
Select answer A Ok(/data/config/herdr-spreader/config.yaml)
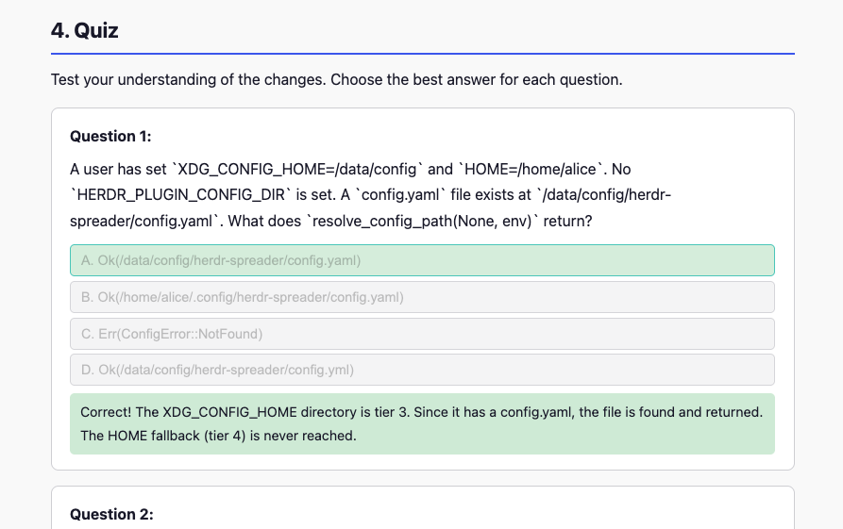(x=422, y=260)
